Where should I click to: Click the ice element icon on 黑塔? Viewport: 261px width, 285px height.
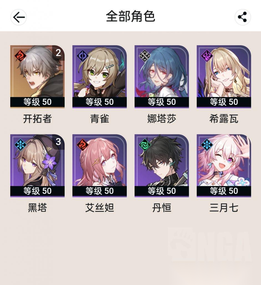20,145
